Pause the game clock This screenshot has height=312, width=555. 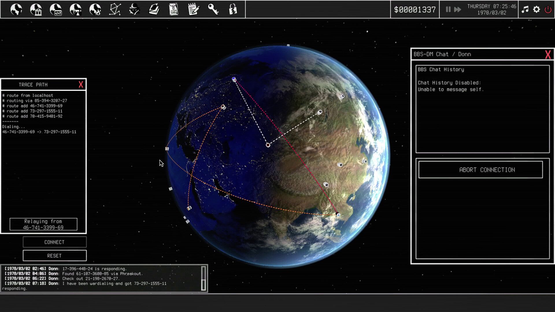(448, 10)
